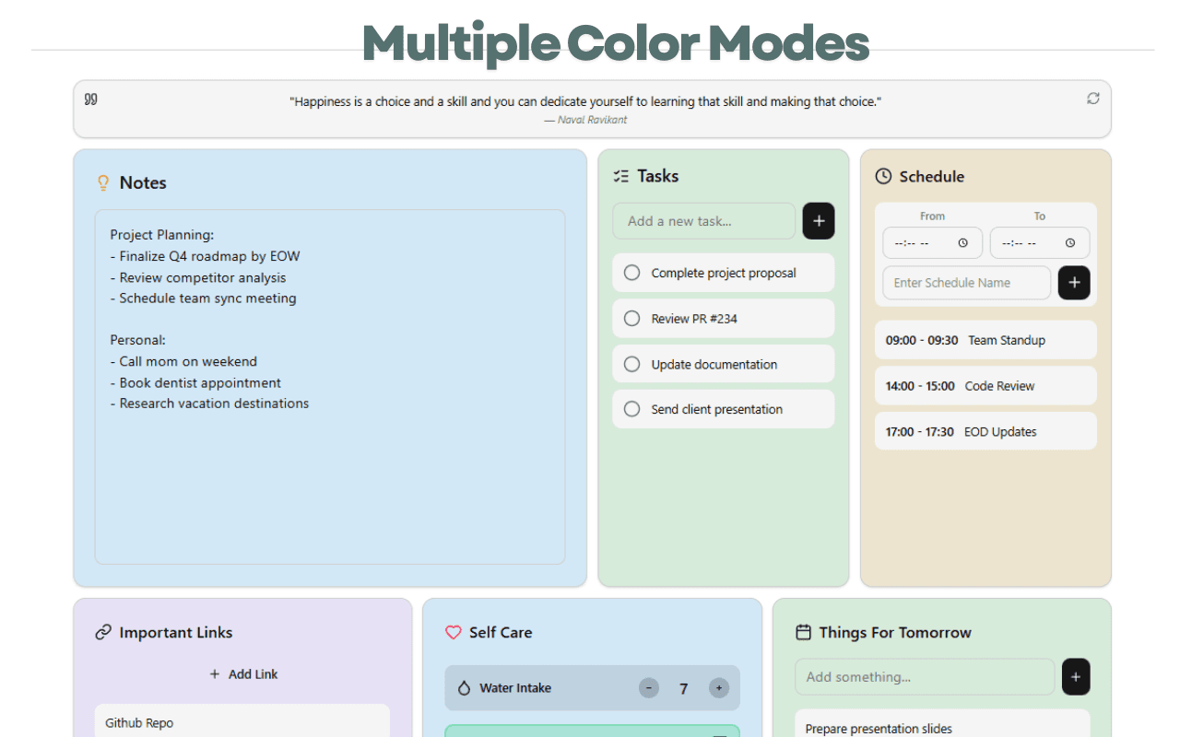
Task: Click plus next to Things For Tomorrow input
Action: 1076,677
